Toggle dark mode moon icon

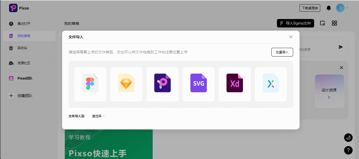pyautogui.click(x=348, y=138)
